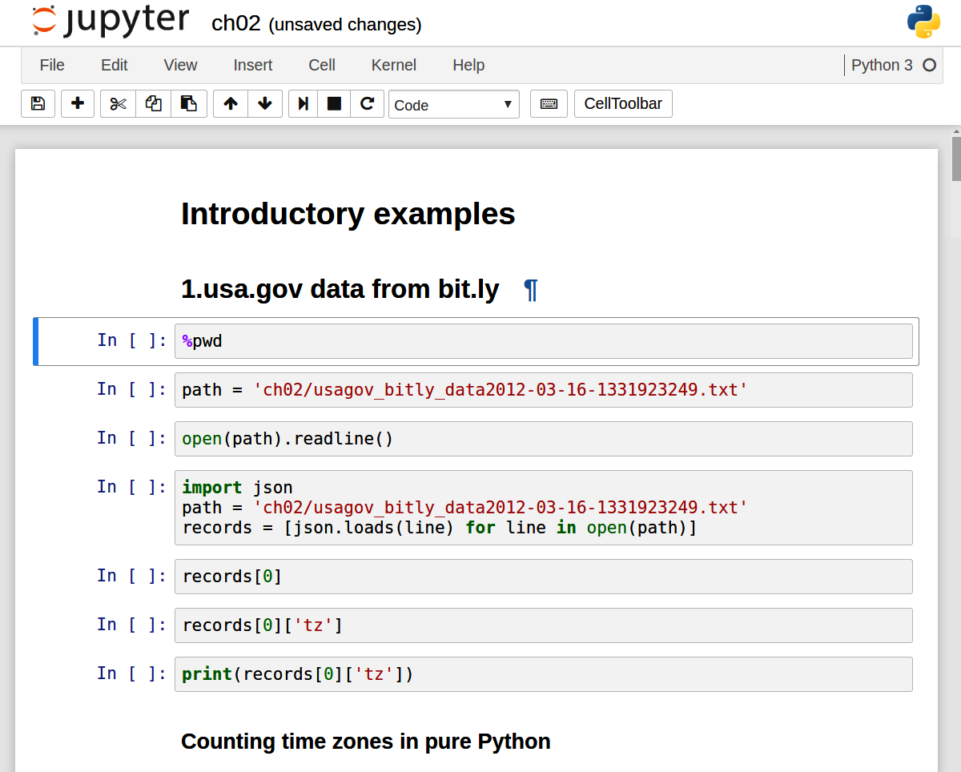
Task: Restart the kernel using the circular arrow
Action: point(367,104)
